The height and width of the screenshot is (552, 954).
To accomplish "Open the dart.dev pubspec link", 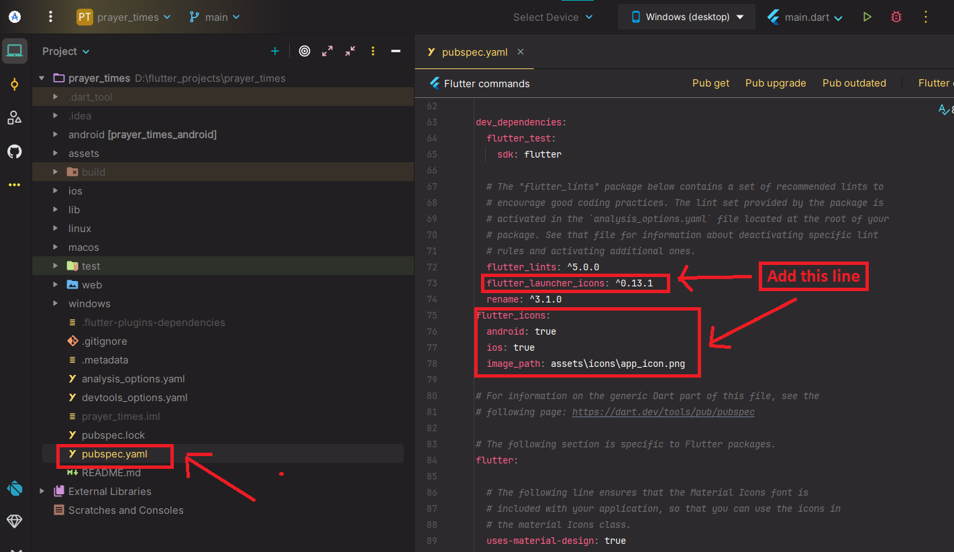I will (663, 412).
